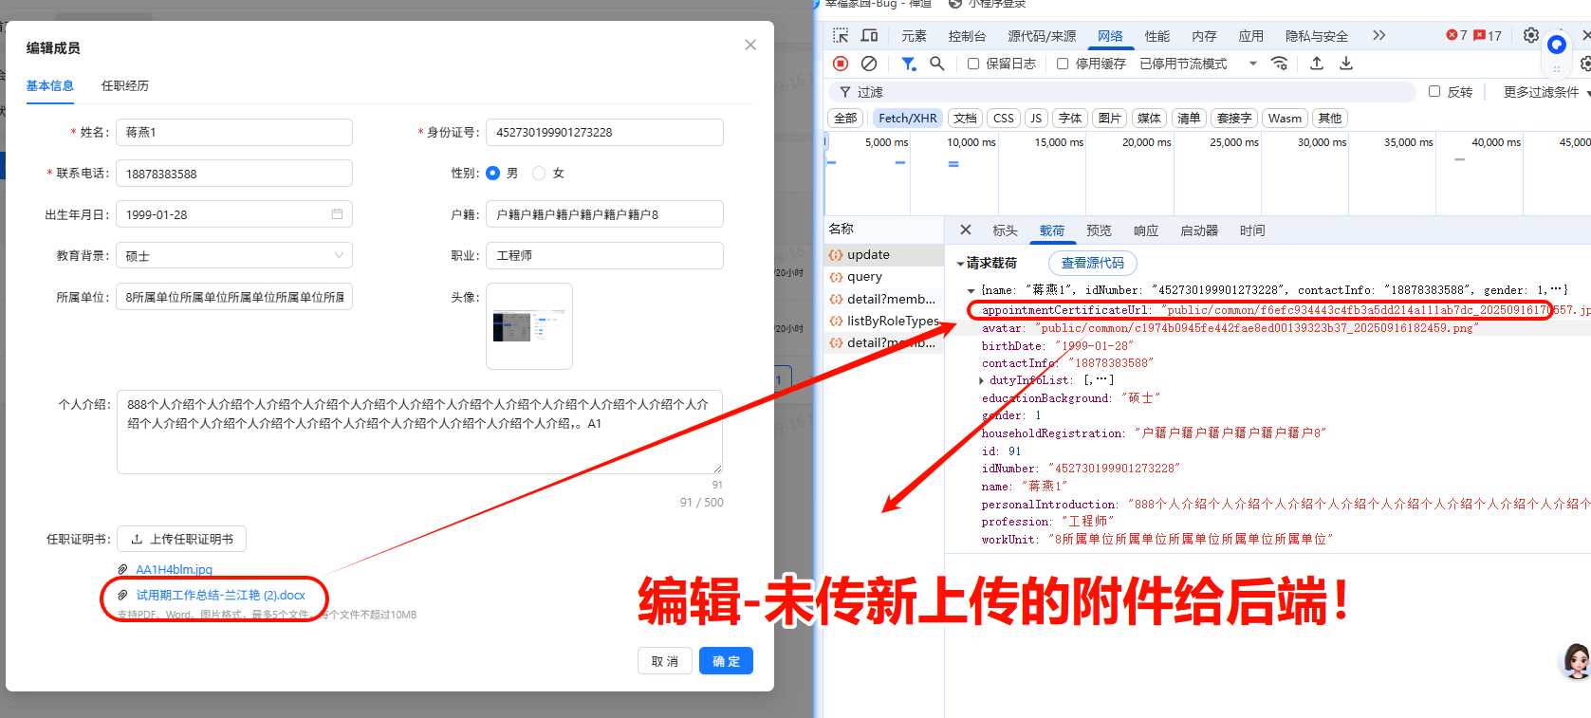The width and height of the screenshot is (1591, 718).
Task: Select the 男 gender radio button
Action: point(493,174)
